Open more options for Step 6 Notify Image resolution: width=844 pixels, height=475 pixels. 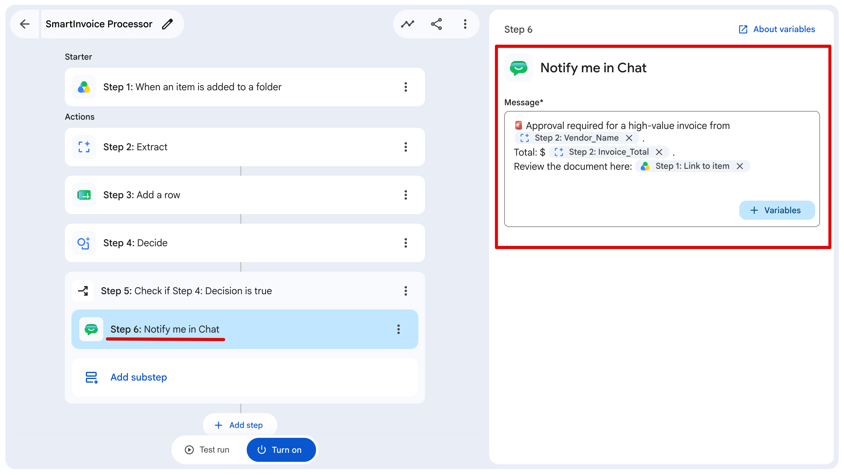[x=398, y=329]
